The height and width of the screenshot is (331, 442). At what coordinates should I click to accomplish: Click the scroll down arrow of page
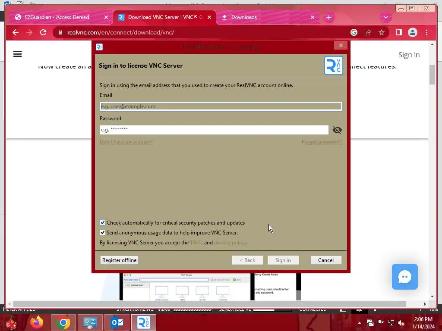click(x=432, y=297)
